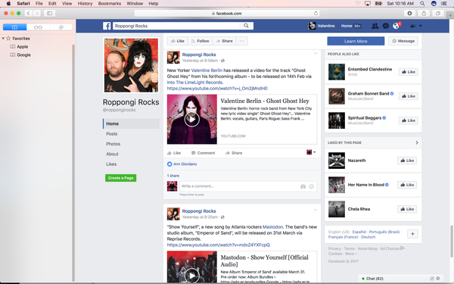Switch to Reading List glasses tab
This screenshot has width=454, height=284.
click(38, 27)
